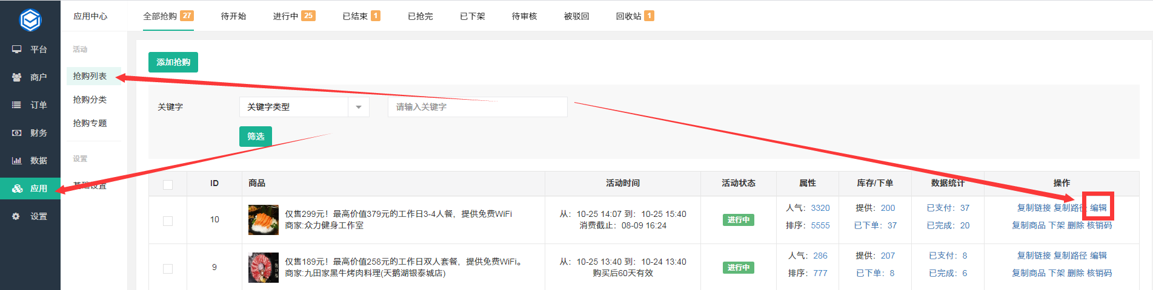The width and height of the screenshot is (1153, 290).
Task: Click supply value 200 in ID 10 row
Action: tap(888, 208)
